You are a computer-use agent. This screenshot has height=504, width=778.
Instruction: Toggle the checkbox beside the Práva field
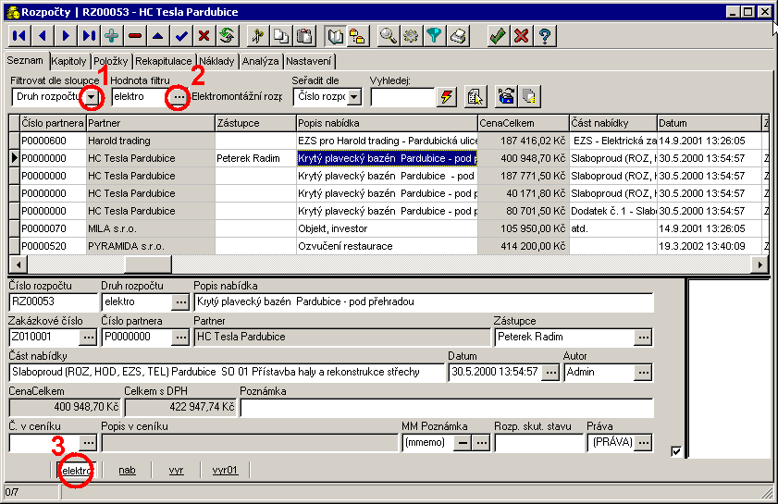pos(676,451)
